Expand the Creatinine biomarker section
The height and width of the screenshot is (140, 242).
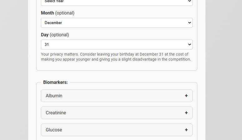click(116, 113)
